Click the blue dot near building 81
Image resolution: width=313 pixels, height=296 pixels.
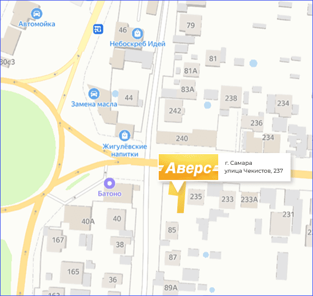(x=254, y=63)
